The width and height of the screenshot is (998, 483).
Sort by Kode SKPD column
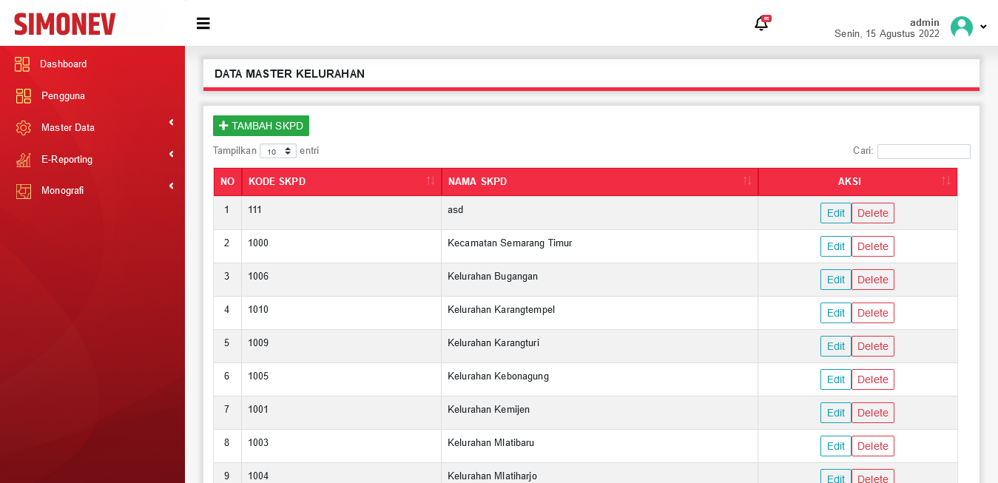click(x=341, y=182)
